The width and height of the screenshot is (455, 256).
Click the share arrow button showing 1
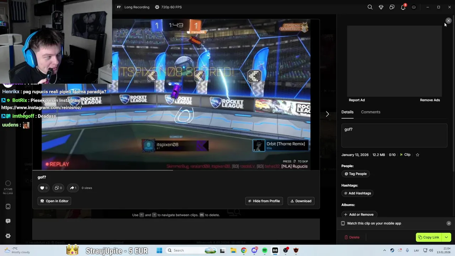73,188
